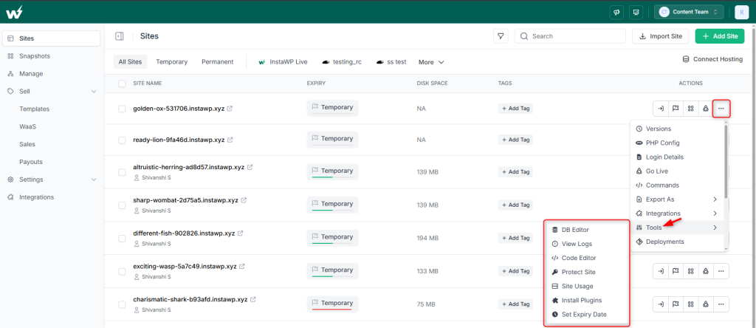Choose Login Details from actions menu
Image resolution: width=756 pixels, height=328 pixels.
click(677, 157)
